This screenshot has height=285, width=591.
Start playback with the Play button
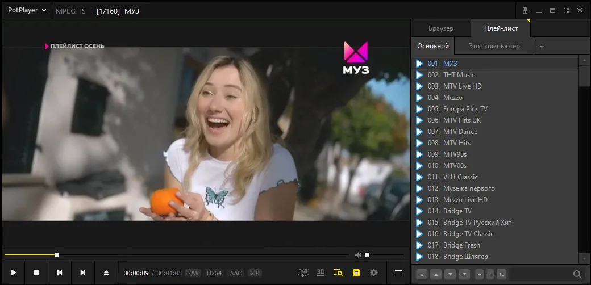14,273
